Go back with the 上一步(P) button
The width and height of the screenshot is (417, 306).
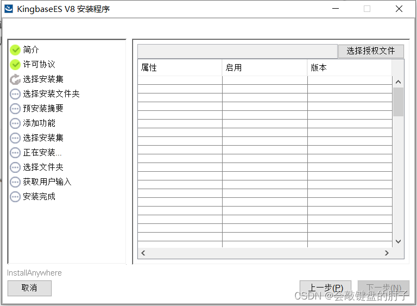(x=325, y=288)
